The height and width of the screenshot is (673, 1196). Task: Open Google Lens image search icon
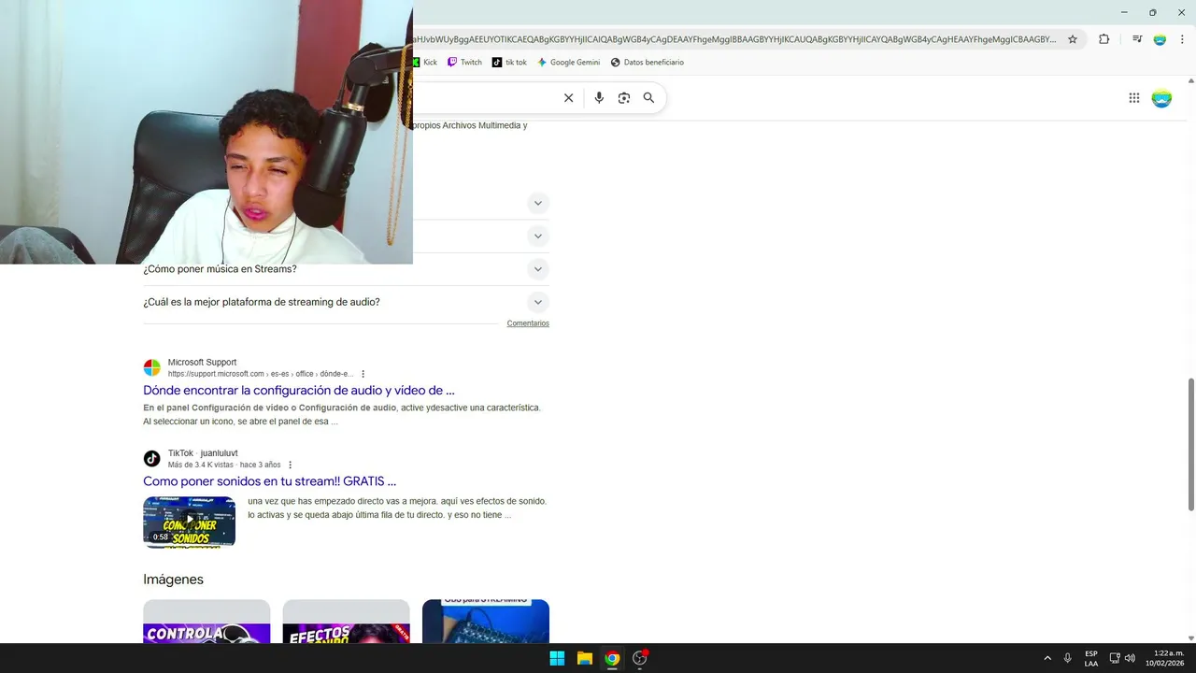tap(624, 98)
